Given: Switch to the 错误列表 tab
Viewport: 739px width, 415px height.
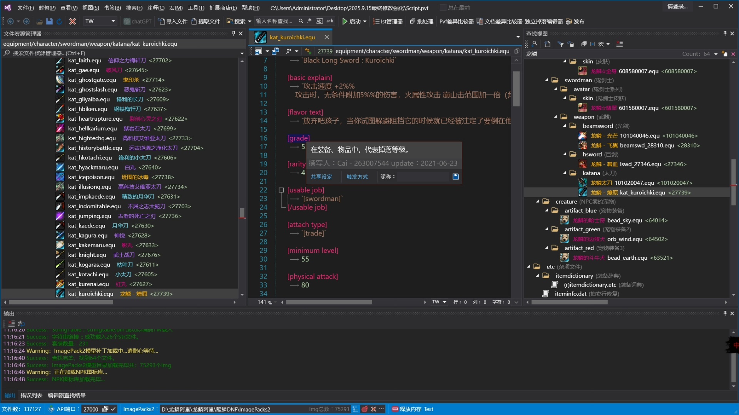Looking at the screenshot, I should [32, 395].
